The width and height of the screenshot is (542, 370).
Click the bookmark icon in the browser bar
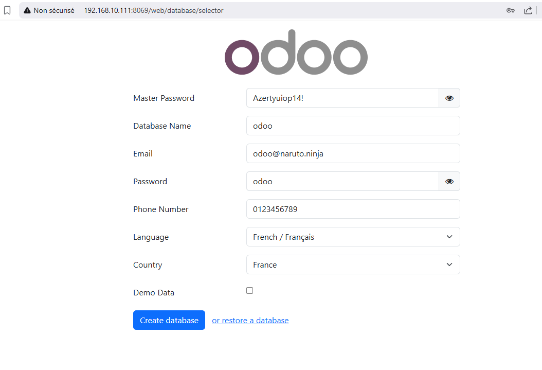tap(7, 10)
